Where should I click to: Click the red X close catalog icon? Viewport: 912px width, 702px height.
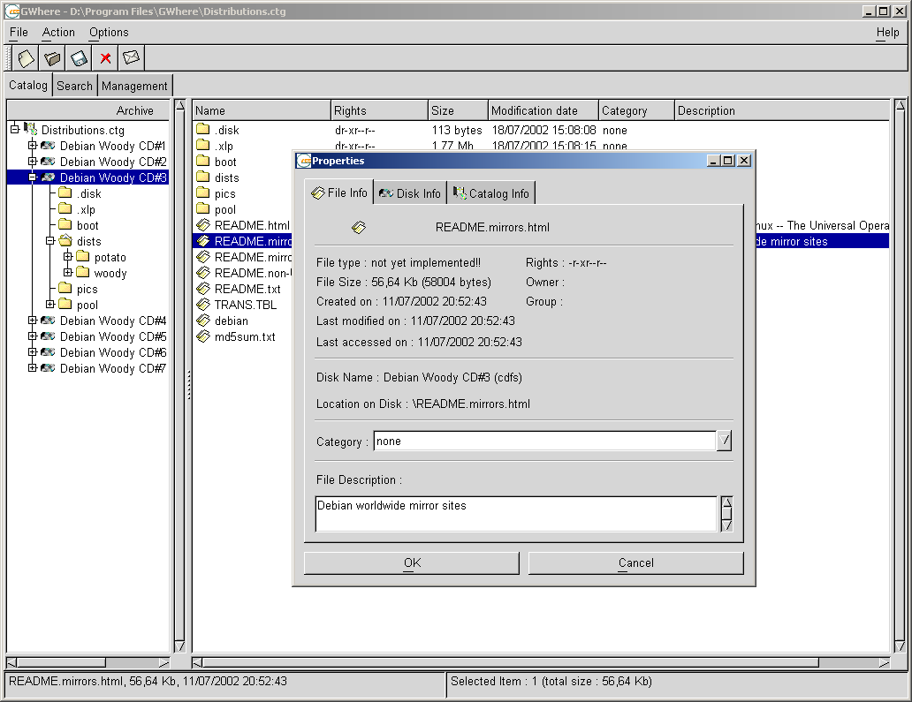point(105,58)
